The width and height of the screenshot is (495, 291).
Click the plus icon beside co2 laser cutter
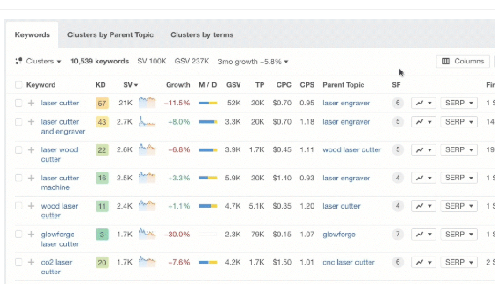click(x=31, y=262)
